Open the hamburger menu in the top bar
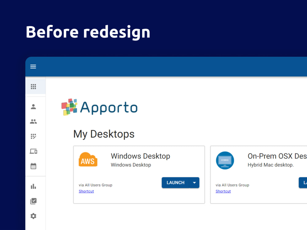 point(33,67)
